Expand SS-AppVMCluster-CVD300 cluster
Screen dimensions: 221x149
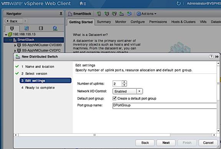15,45
